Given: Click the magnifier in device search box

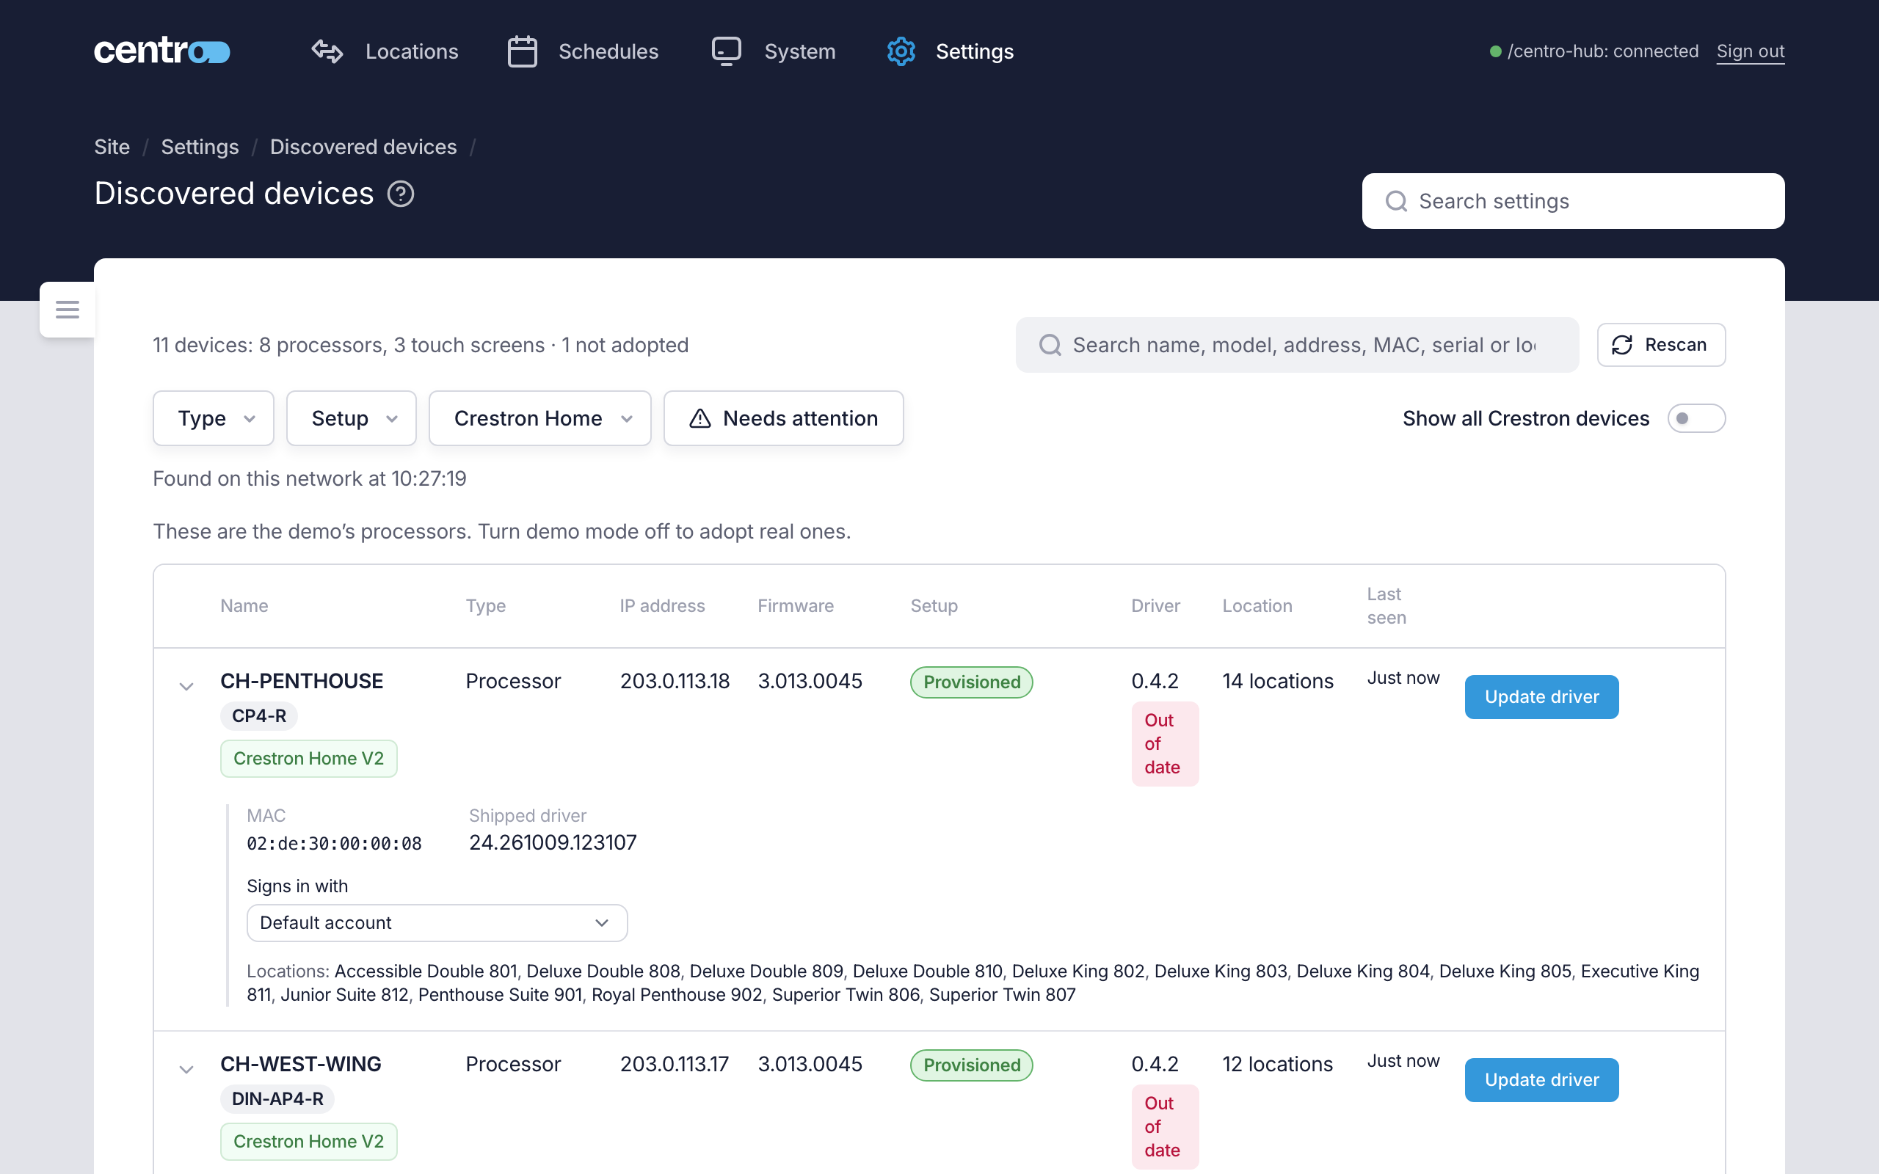Looking at the screenshot, I should (x=1050, y=345).
